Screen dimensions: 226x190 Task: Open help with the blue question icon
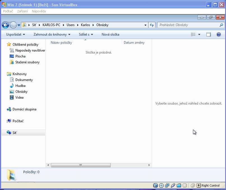coord(219,34)
